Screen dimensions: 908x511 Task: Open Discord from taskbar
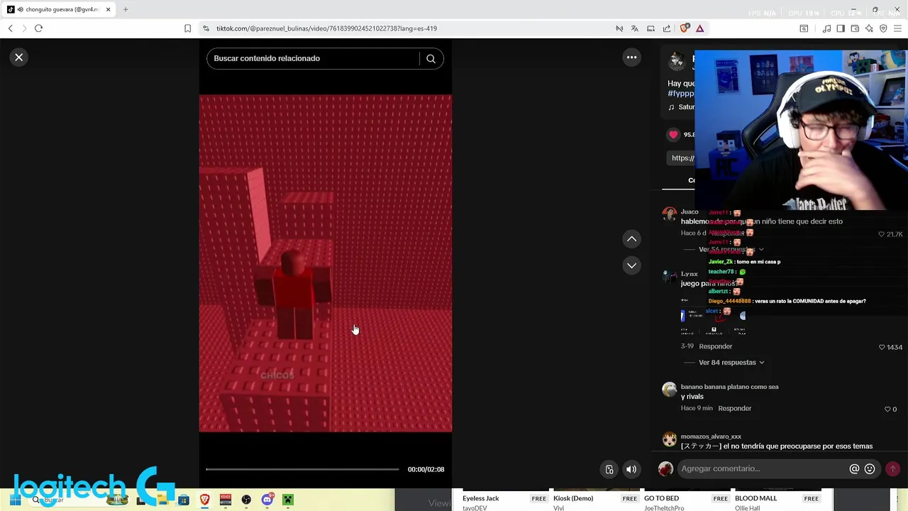pos(267,500)
